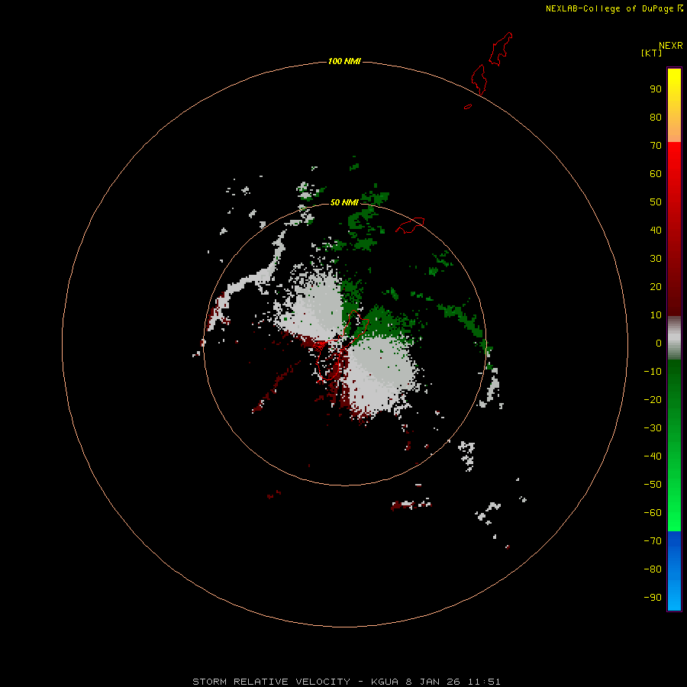687x687 pixels.
Task: Click the -50 knot scale value
Action: coord(653,485)
